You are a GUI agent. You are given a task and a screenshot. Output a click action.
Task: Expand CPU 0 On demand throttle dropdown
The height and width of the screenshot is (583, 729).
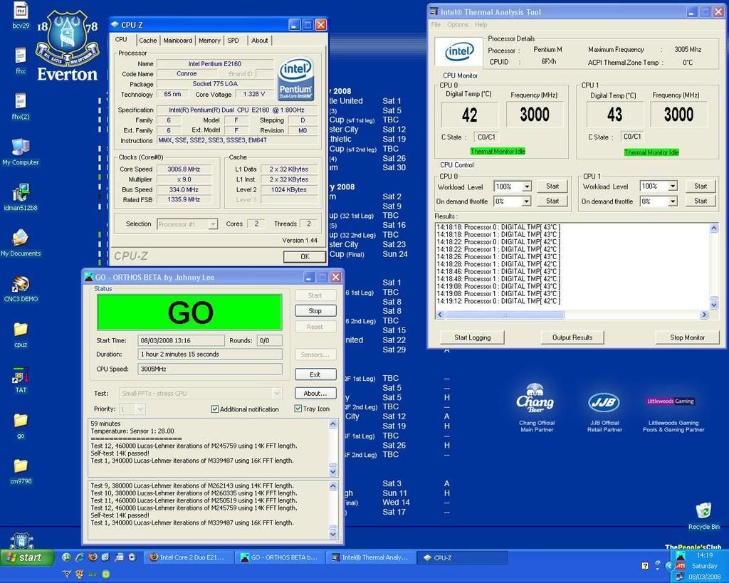(526, 201)
